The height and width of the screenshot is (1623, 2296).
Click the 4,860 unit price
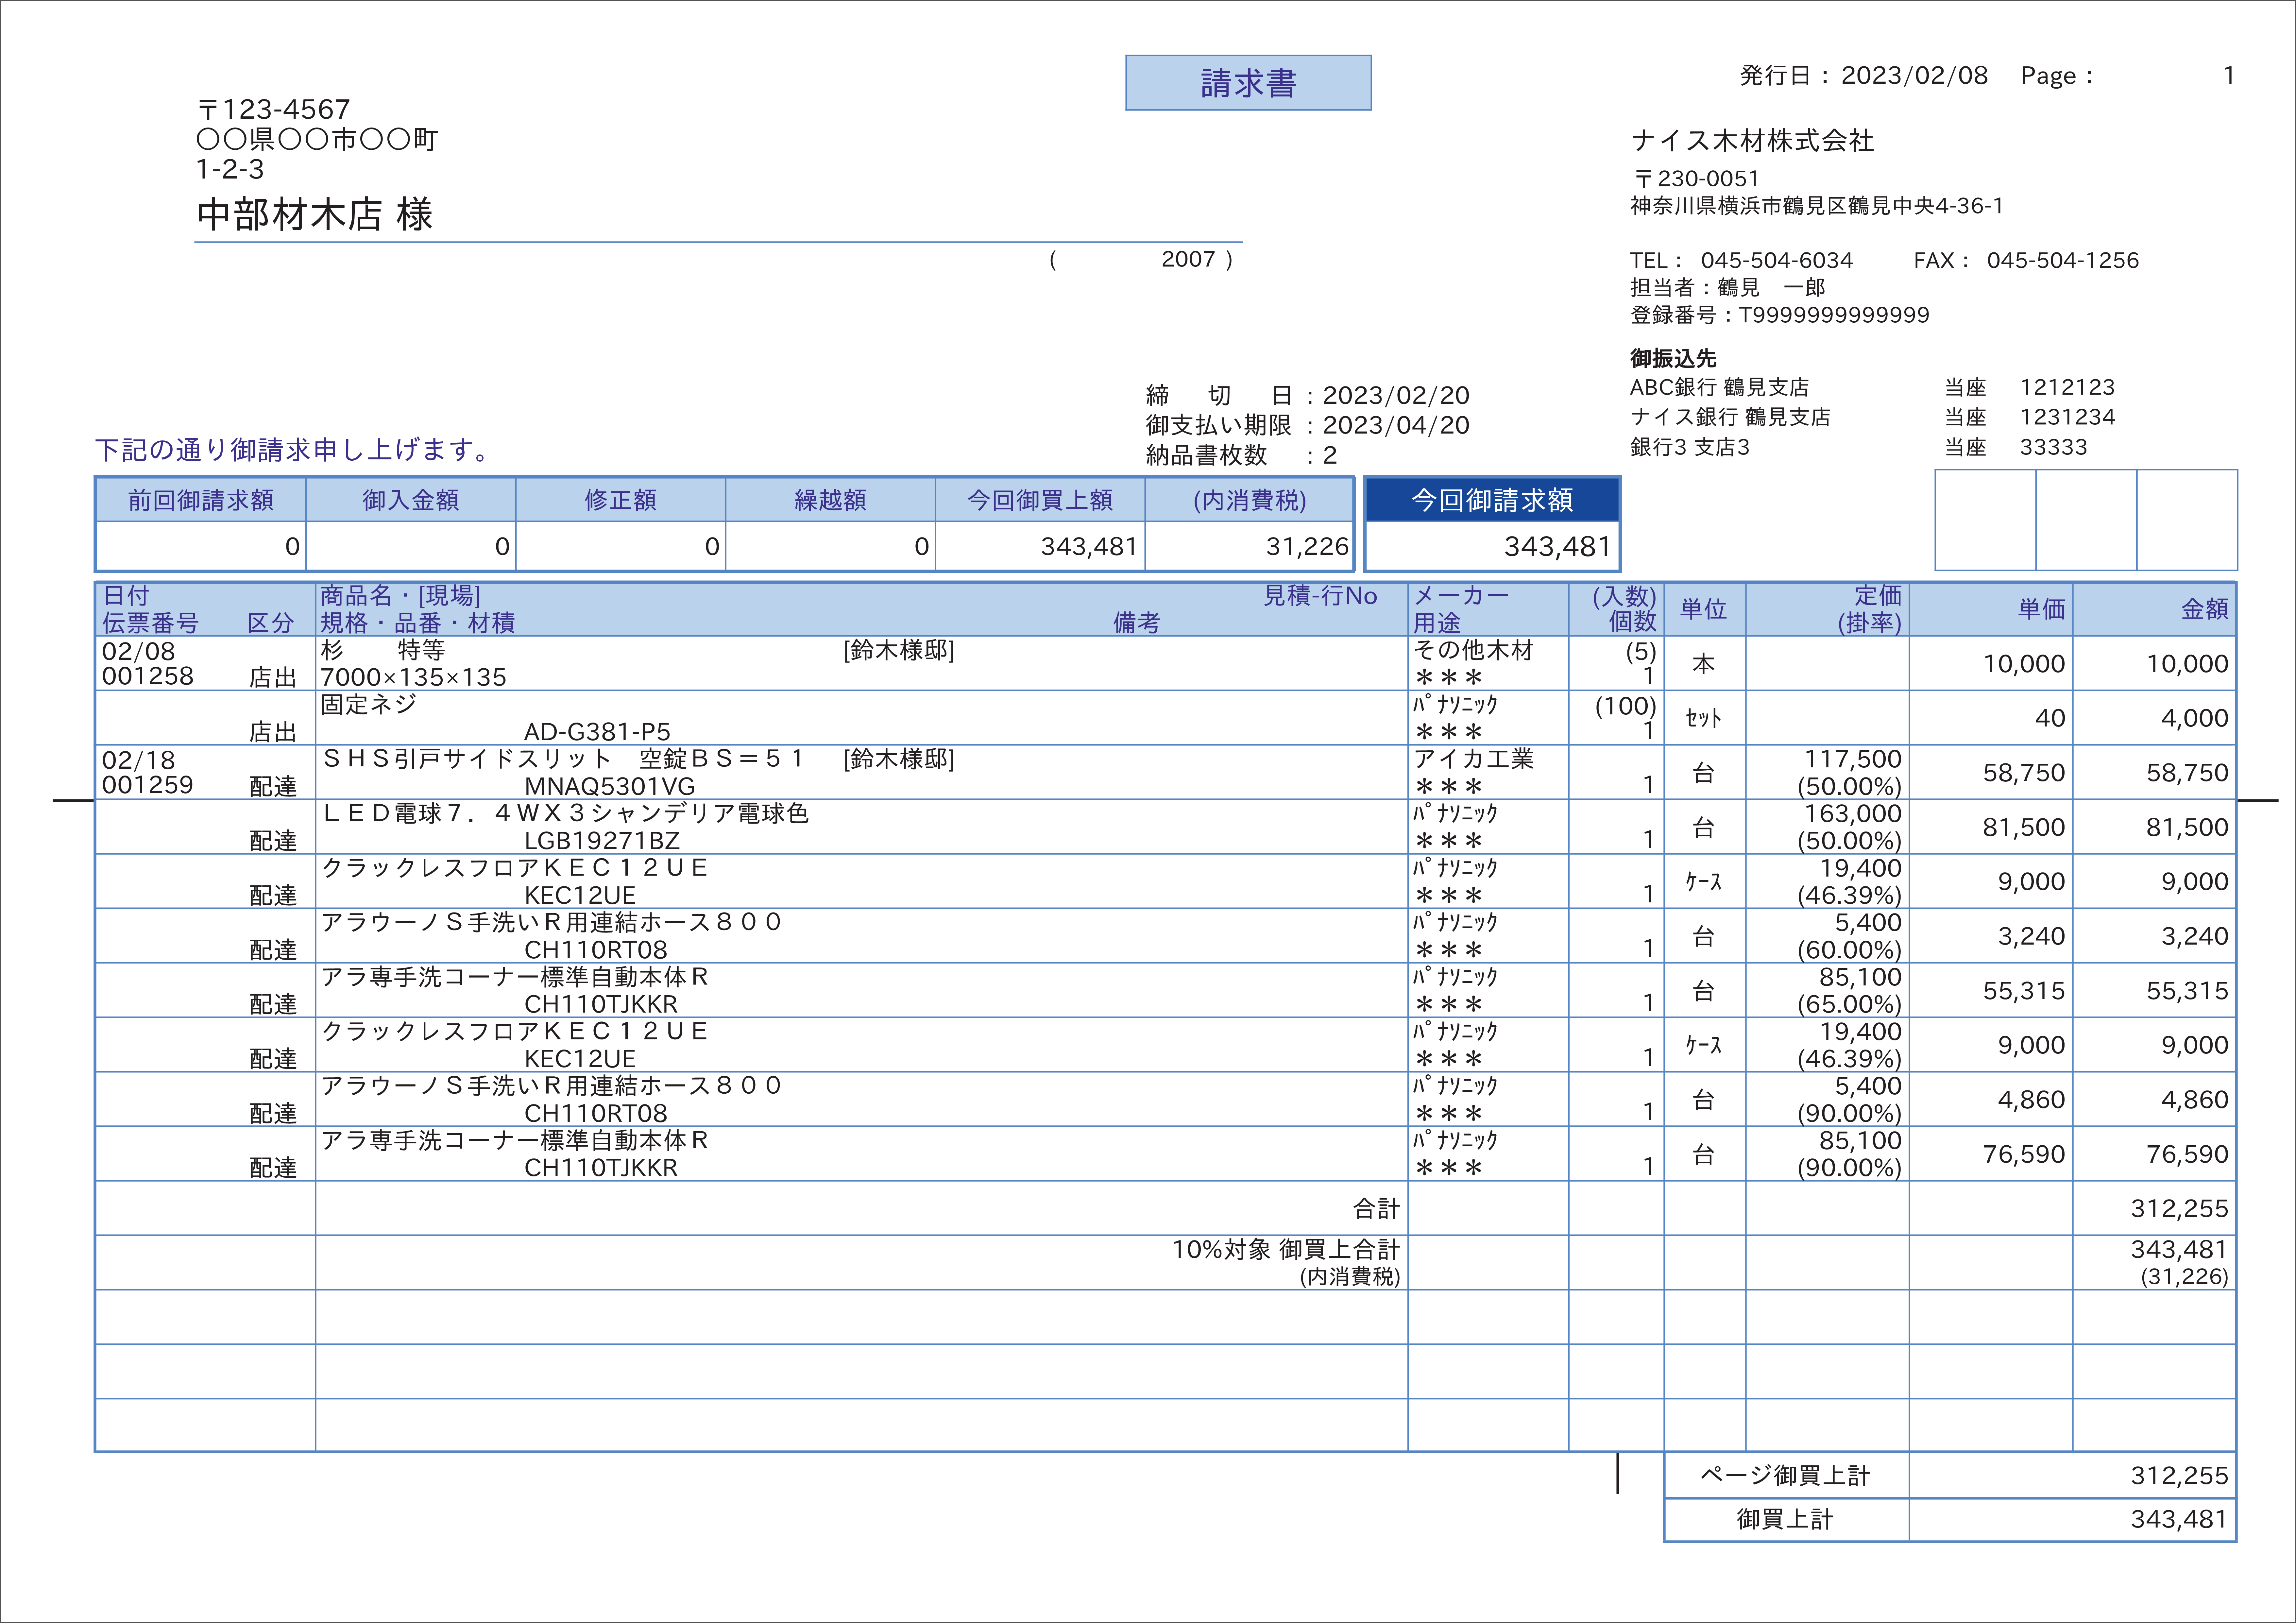2031,1100
